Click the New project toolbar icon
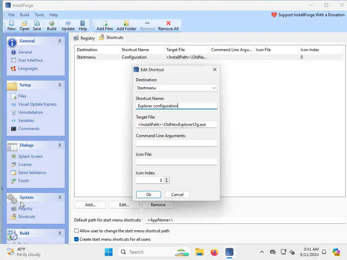347x260 pixels. point(12,26)
